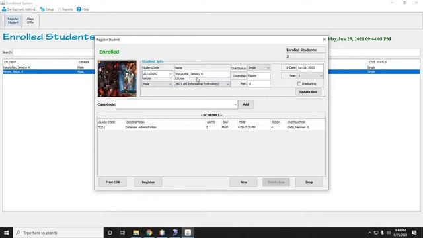423x238 pixels.
Task: Click the CIVIL STATUS column header in main window
Action: [393, 62]
